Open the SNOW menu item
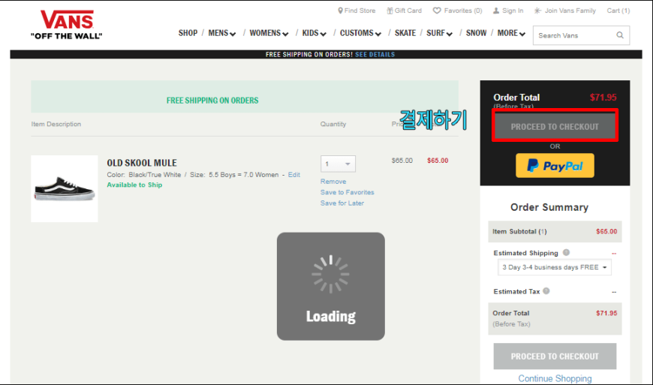Image resolution: width=653 pixels, height=385 pixels. [x=476, y=33]
